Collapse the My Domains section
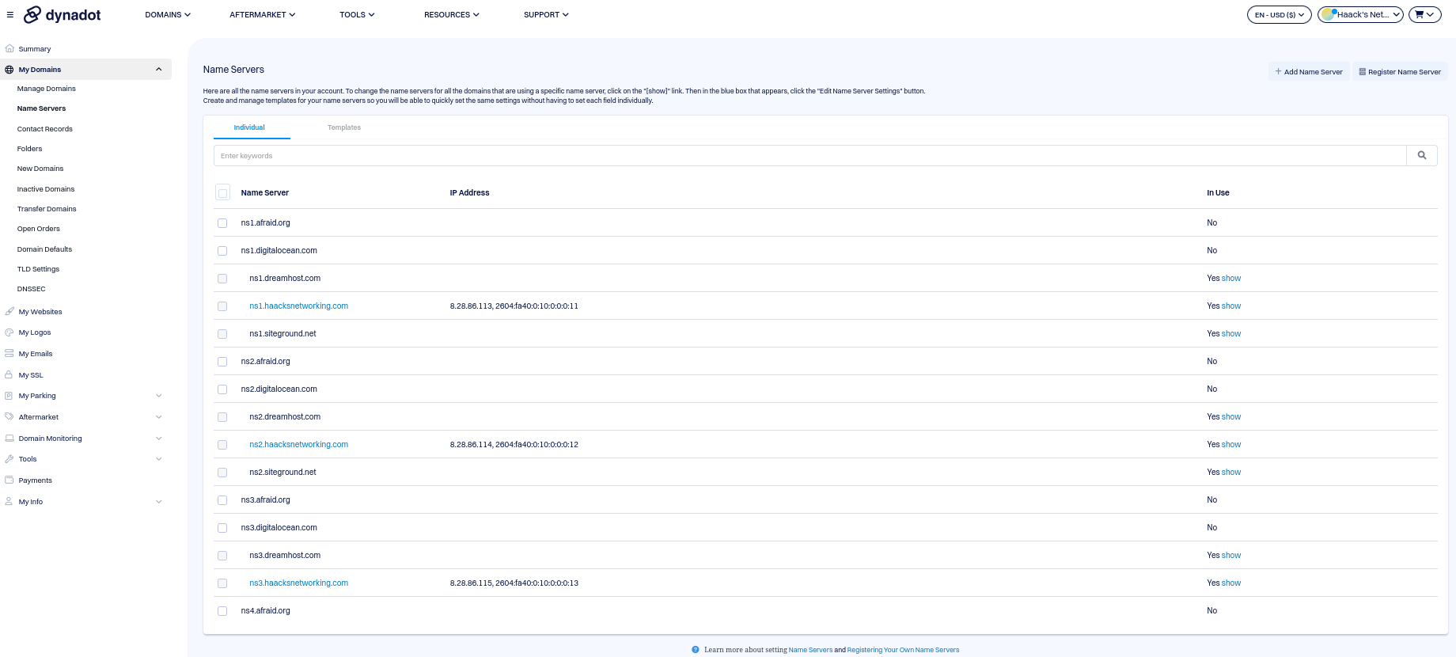The image size is (1456, 657). click(158, 70)
